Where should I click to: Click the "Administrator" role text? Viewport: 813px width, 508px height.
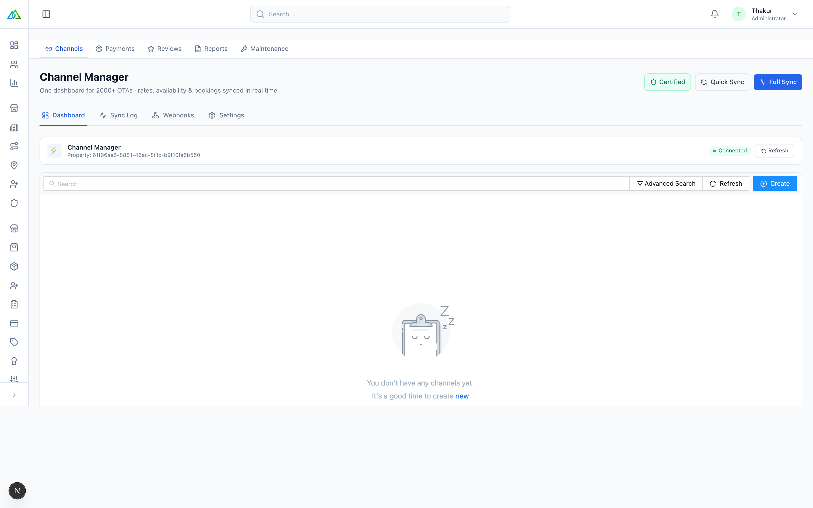(769, 18)
